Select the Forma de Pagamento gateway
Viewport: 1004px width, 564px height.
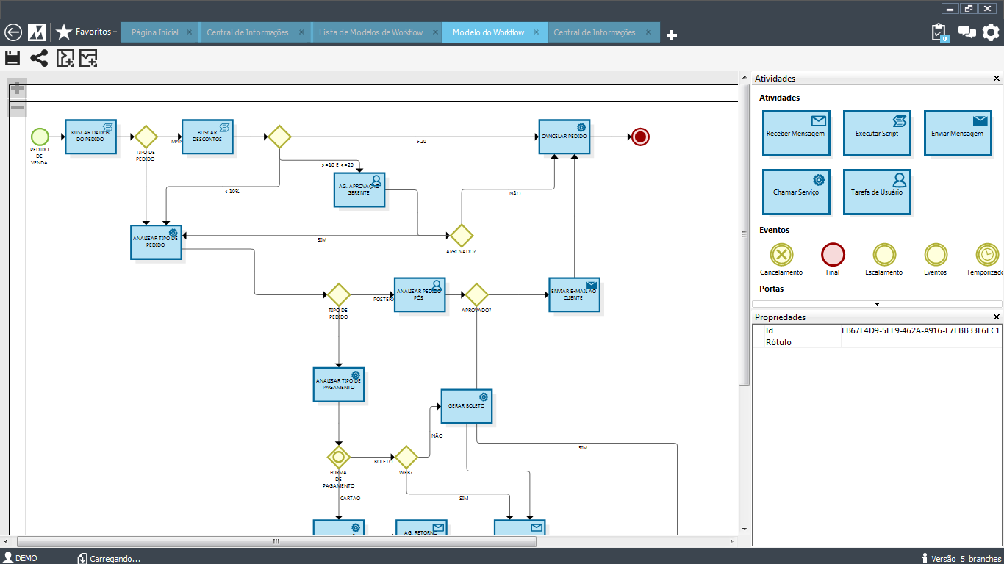[x=339, y=457]
